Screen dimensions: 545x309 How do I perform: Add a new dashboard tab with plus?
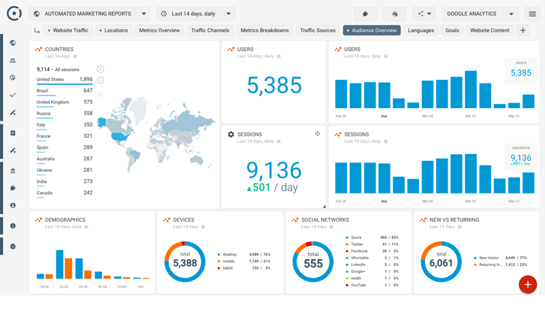523,31
